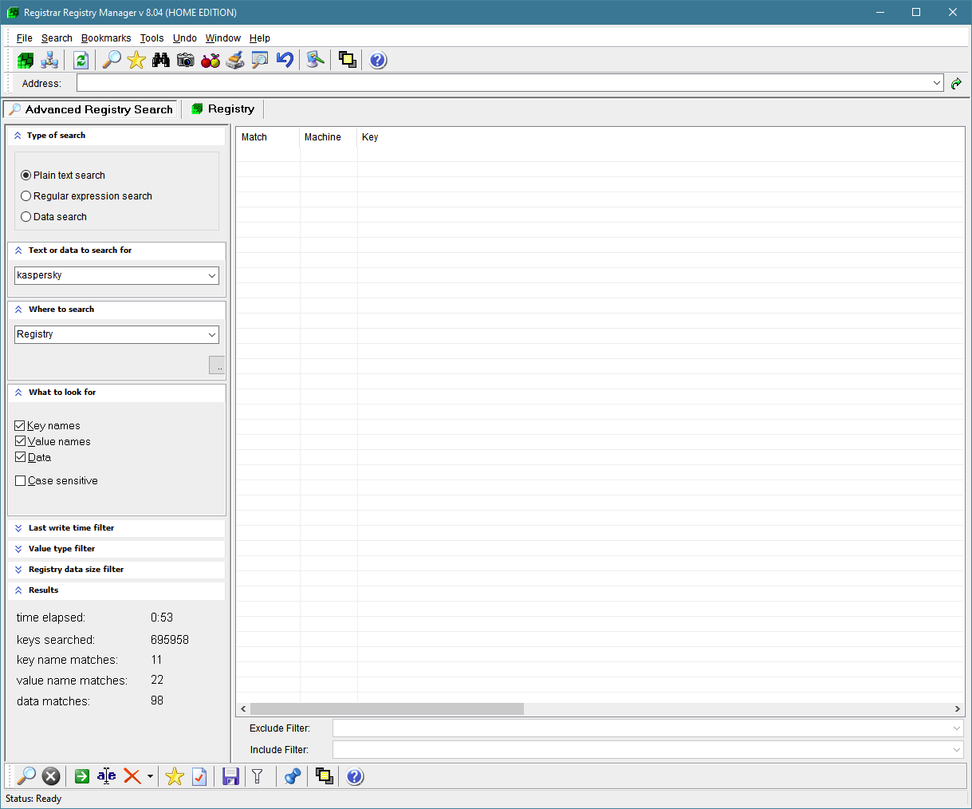Click the blue pushpin icon
972x809 pixels.
point(293,776)
